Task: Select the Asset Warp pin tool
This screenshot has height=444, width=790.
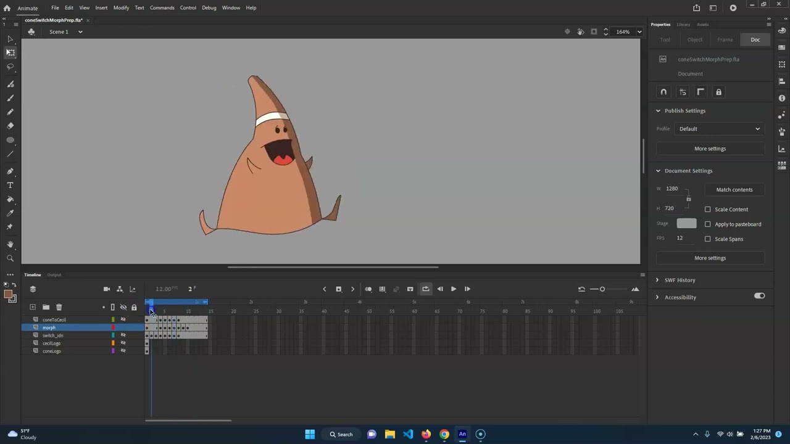Action: [10, 227]
